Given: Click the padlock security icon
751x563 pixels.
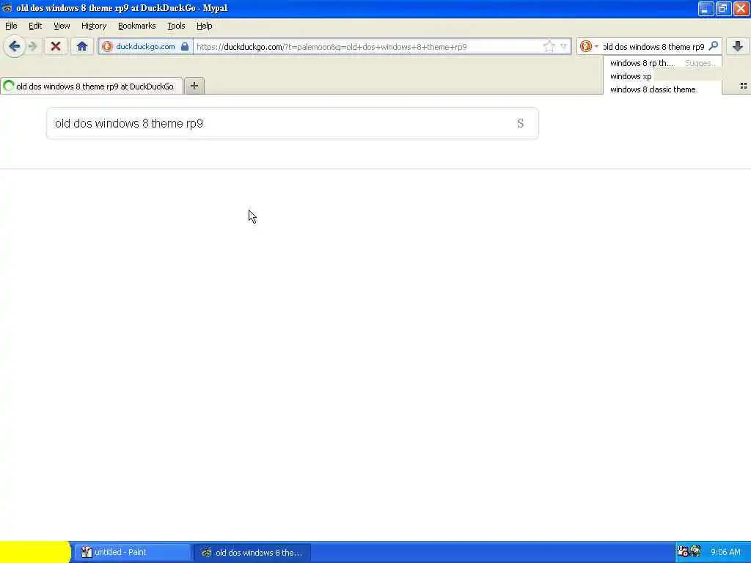Looking at the screenshot, I should pyautogui.click(x=184, y=46).
